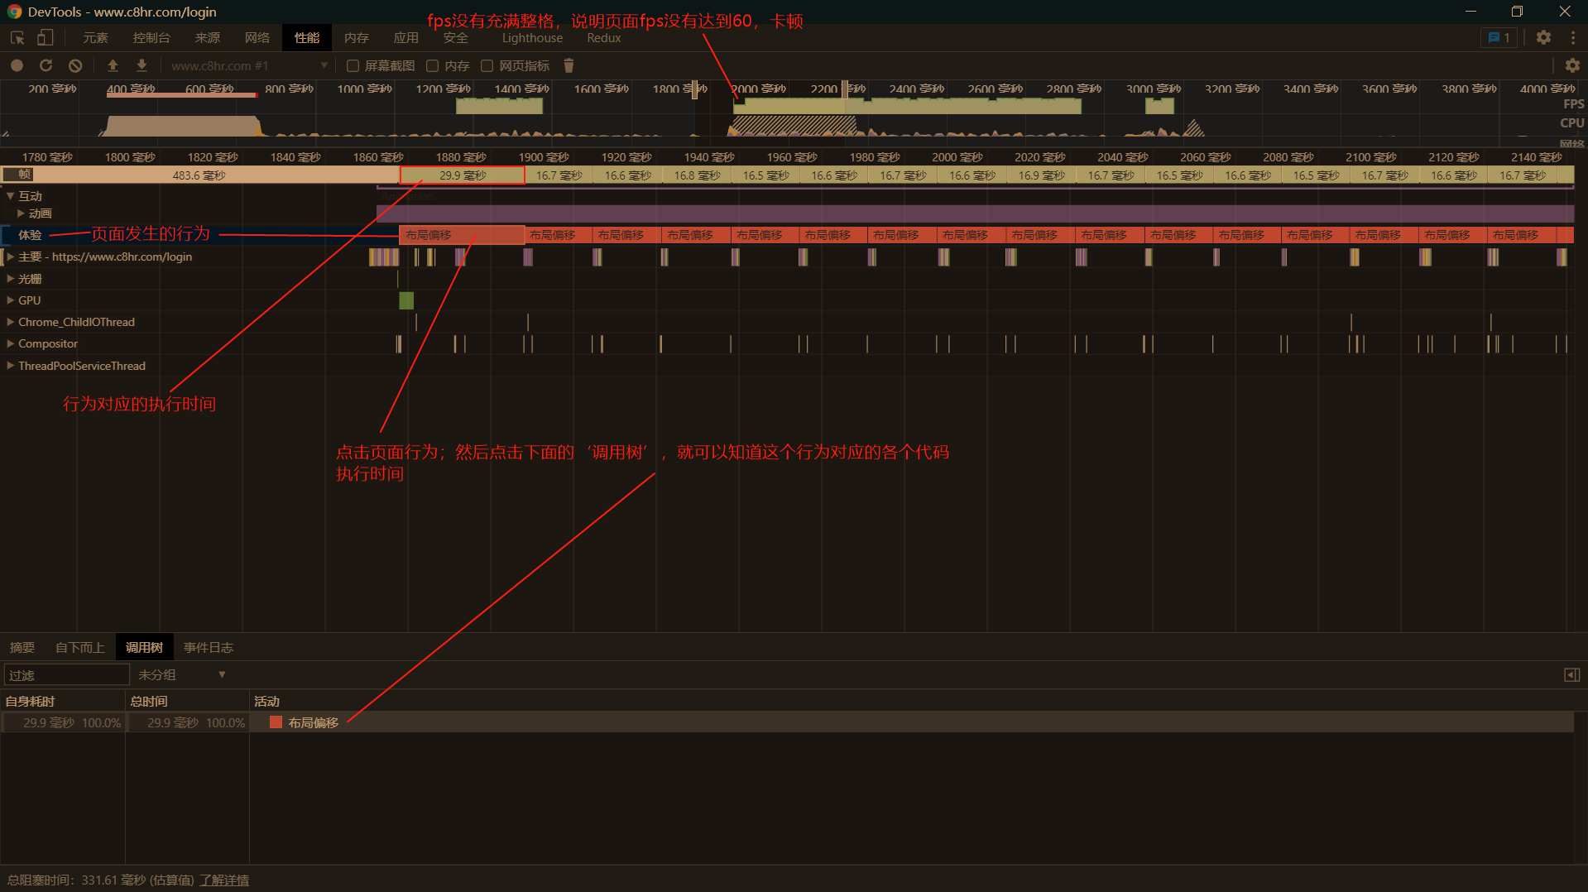Click the upload profile arrow icon

[x=113, y=65]
